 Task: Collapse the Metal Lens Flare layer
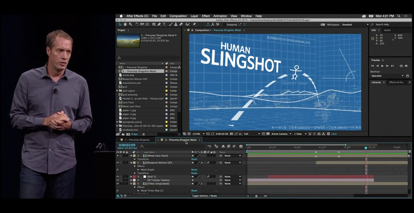pos(131,156)
